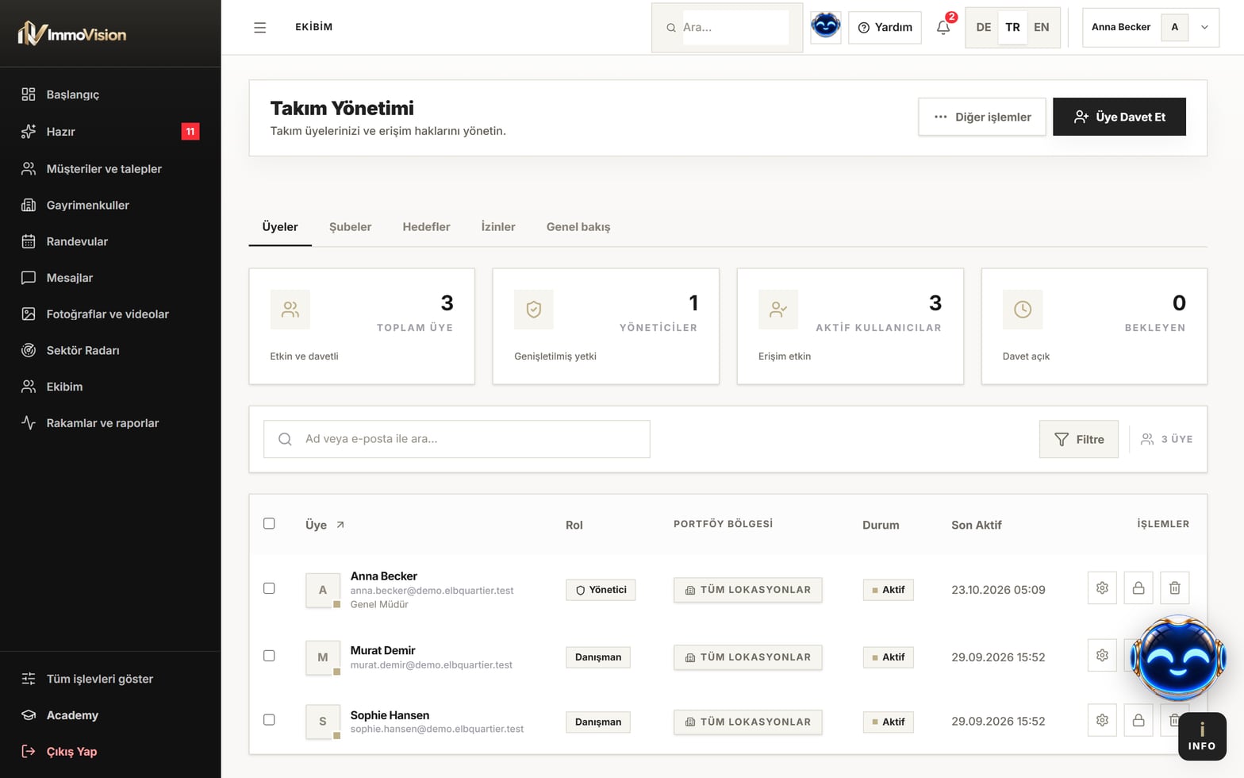Switch language to EN
This screenshot has width=1244, height=778.
[1042, 27]
